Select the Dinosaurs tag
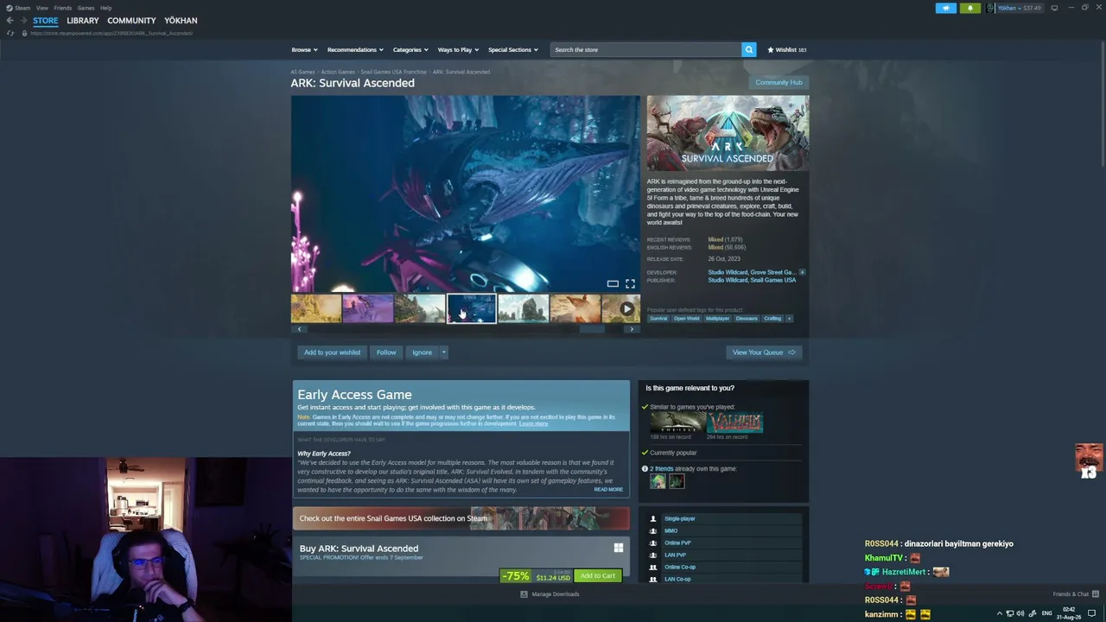1106x622 pixels. pos(747,319)
